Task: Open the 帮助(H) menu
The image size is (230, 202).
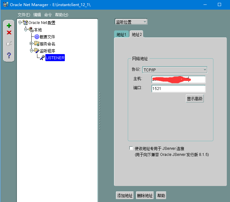Action: pyautogui.click(x=62, y=15)
